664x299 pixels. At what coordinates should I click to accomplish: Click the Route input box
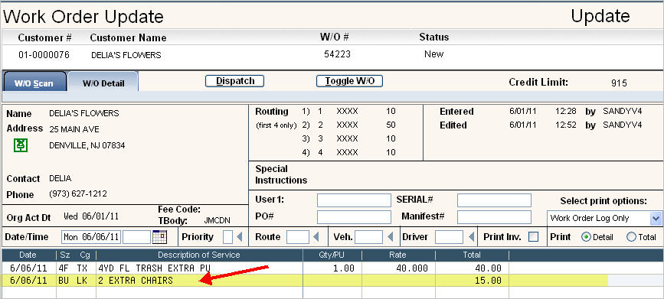click(x=298, y=237)
